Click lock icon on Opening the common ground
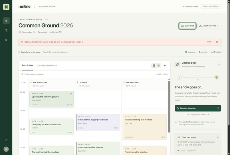Viewport: 230px width, 155px height. (71, 94)
